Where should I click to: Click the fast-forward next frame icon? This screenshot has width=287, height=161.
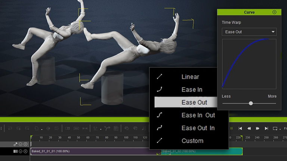[257, 129]
